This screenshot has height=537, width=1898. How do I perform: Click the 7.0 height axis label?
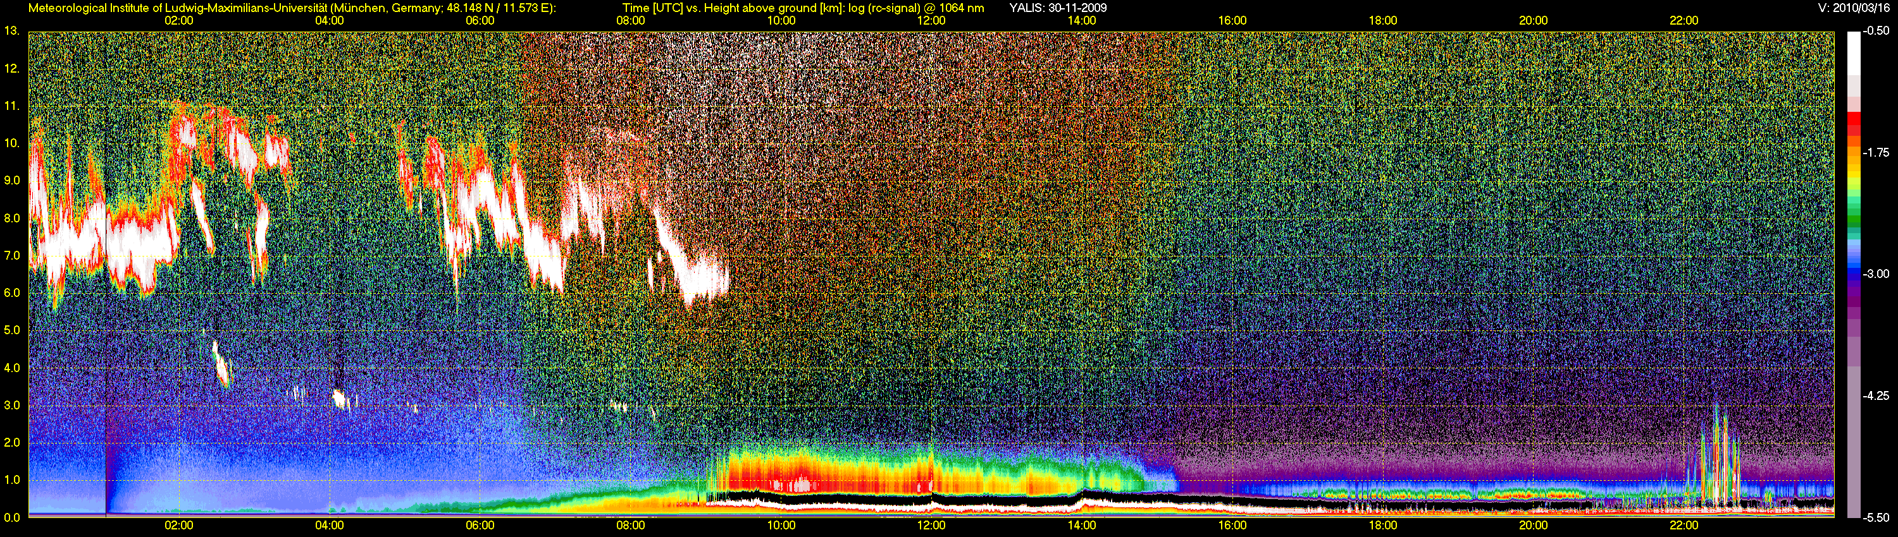click(x=12, y=255)
